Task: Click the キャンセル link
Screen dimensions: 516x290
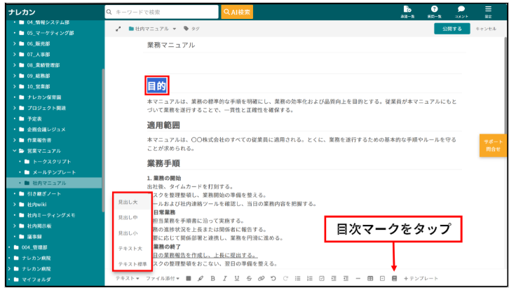Action: pyautogui.click(x=486, y=29)
